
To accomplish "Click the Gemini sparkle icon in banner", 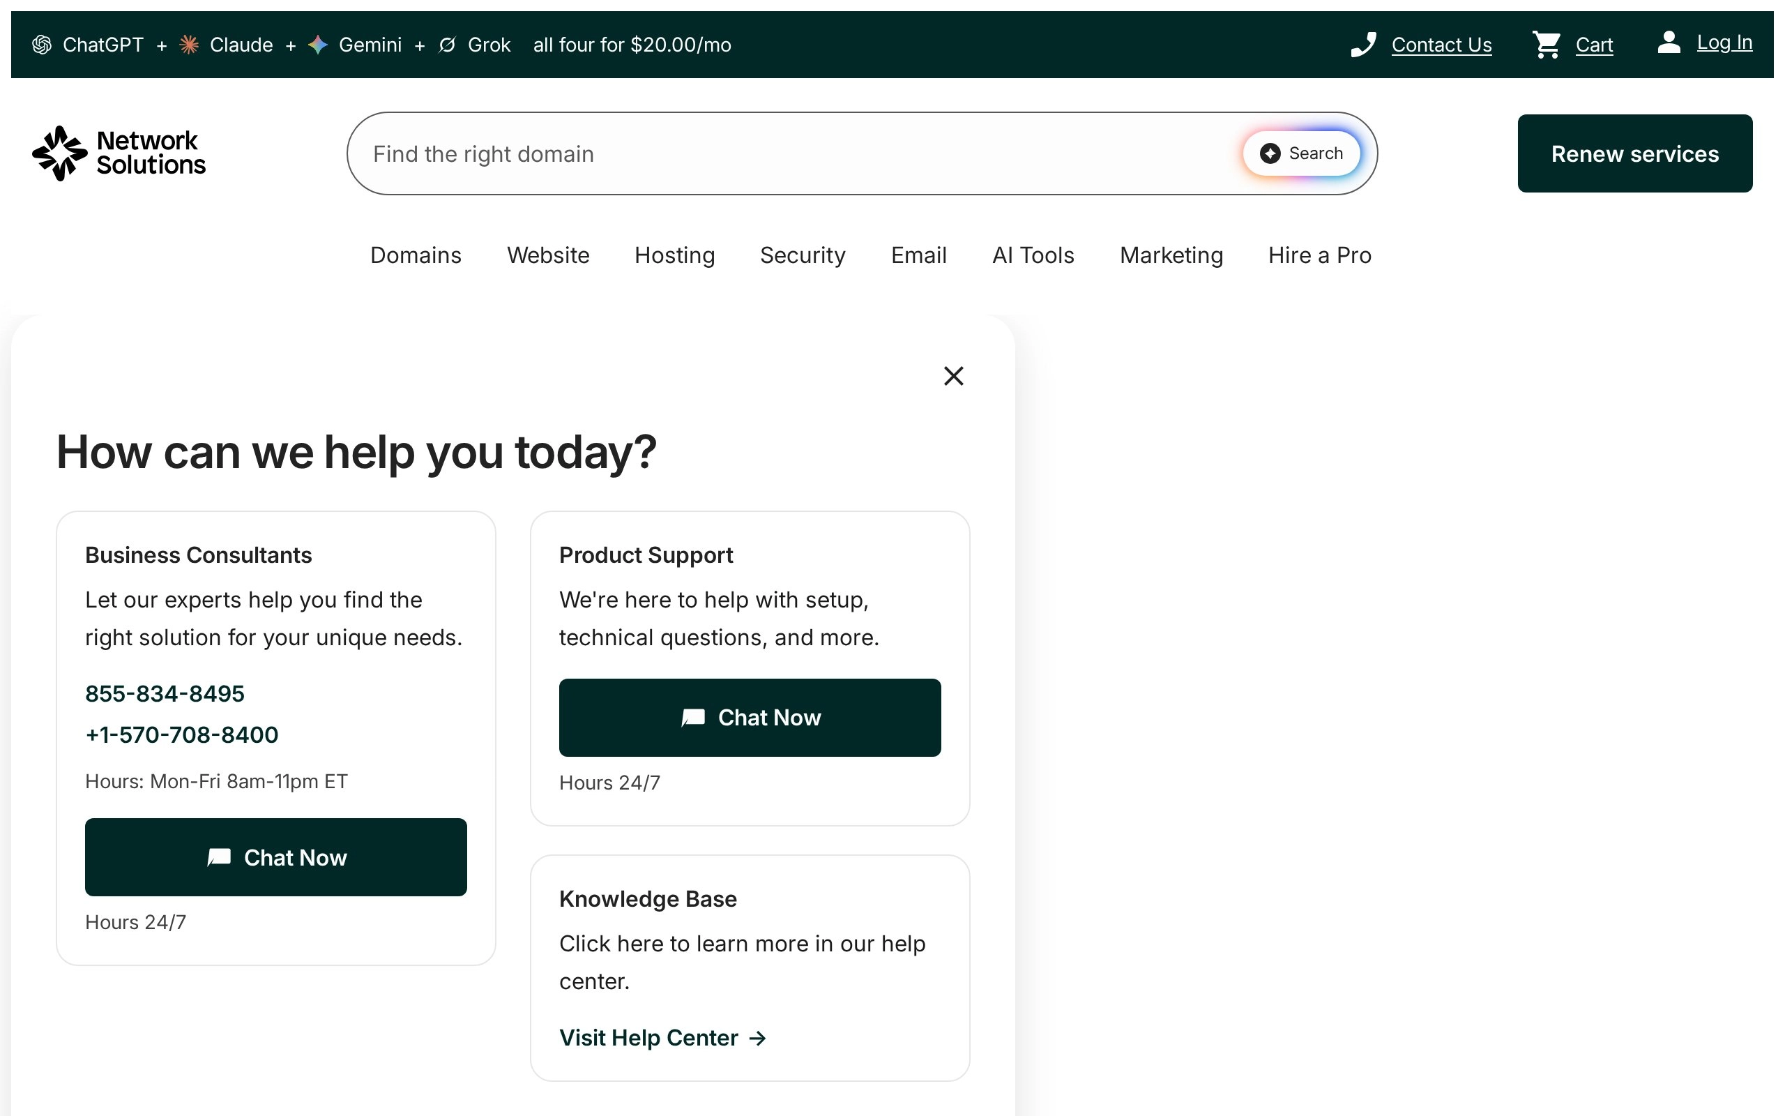I will pos(318,45).
